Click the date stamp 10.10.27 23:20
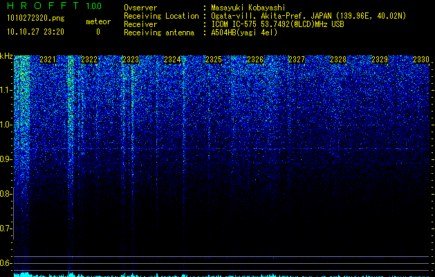The width and height of the screenshot is (435, 277). [35, 32]
